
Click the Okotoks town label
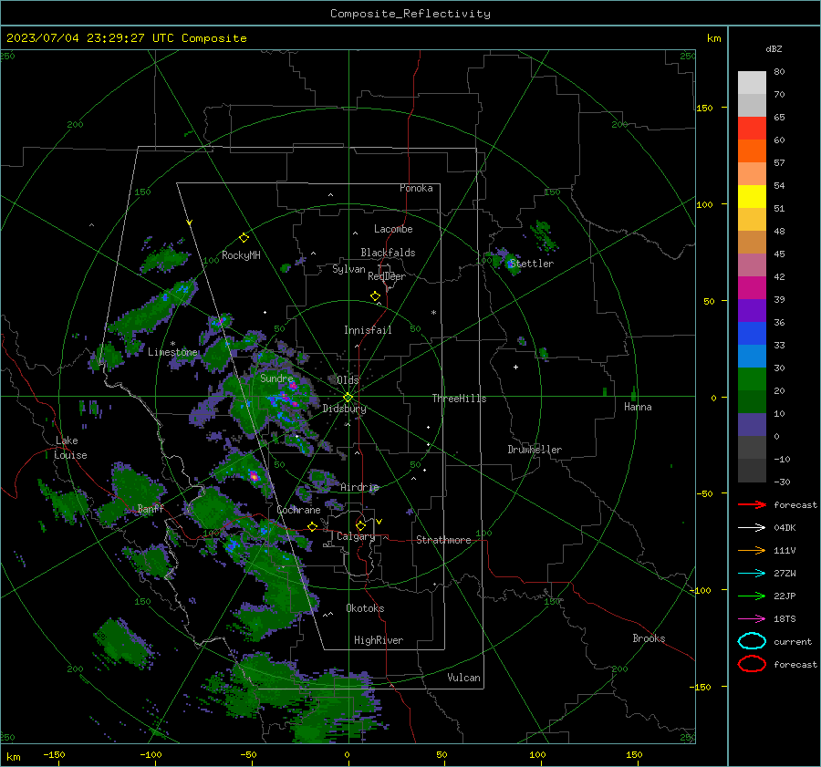(365, 608)
